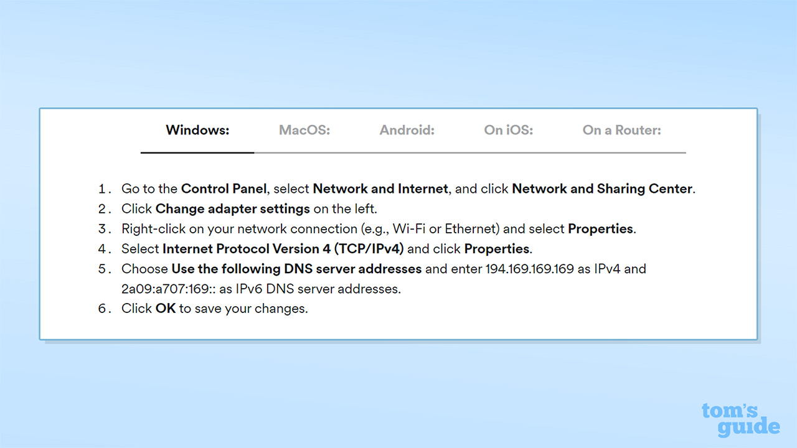Open the MacOS tab

[x=304, y=131]
